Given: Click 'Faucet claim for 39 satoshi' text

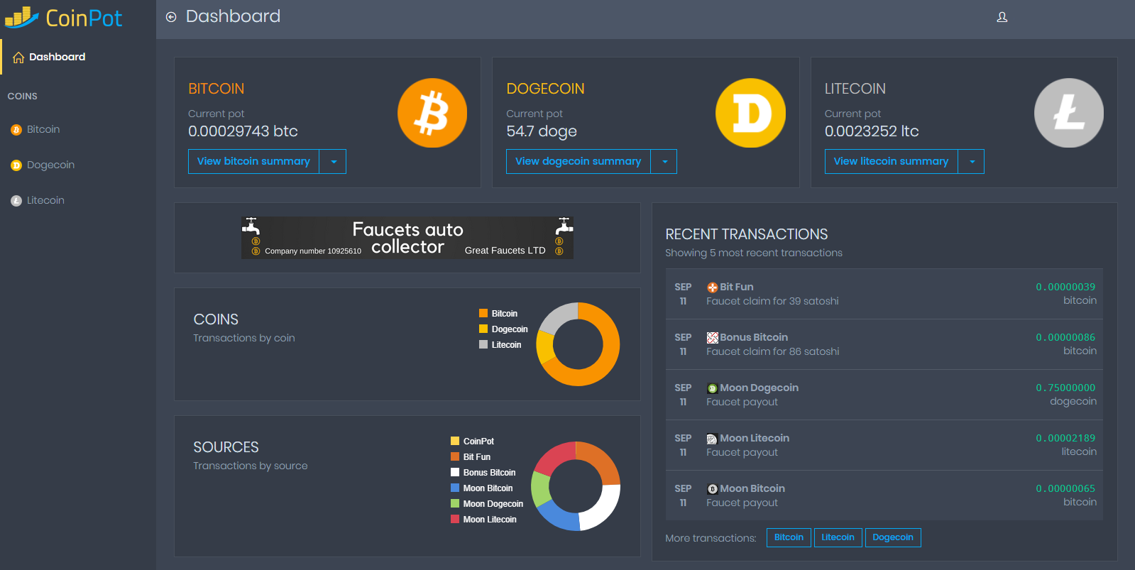Looking at the screenshot, I should coord(772,302).
